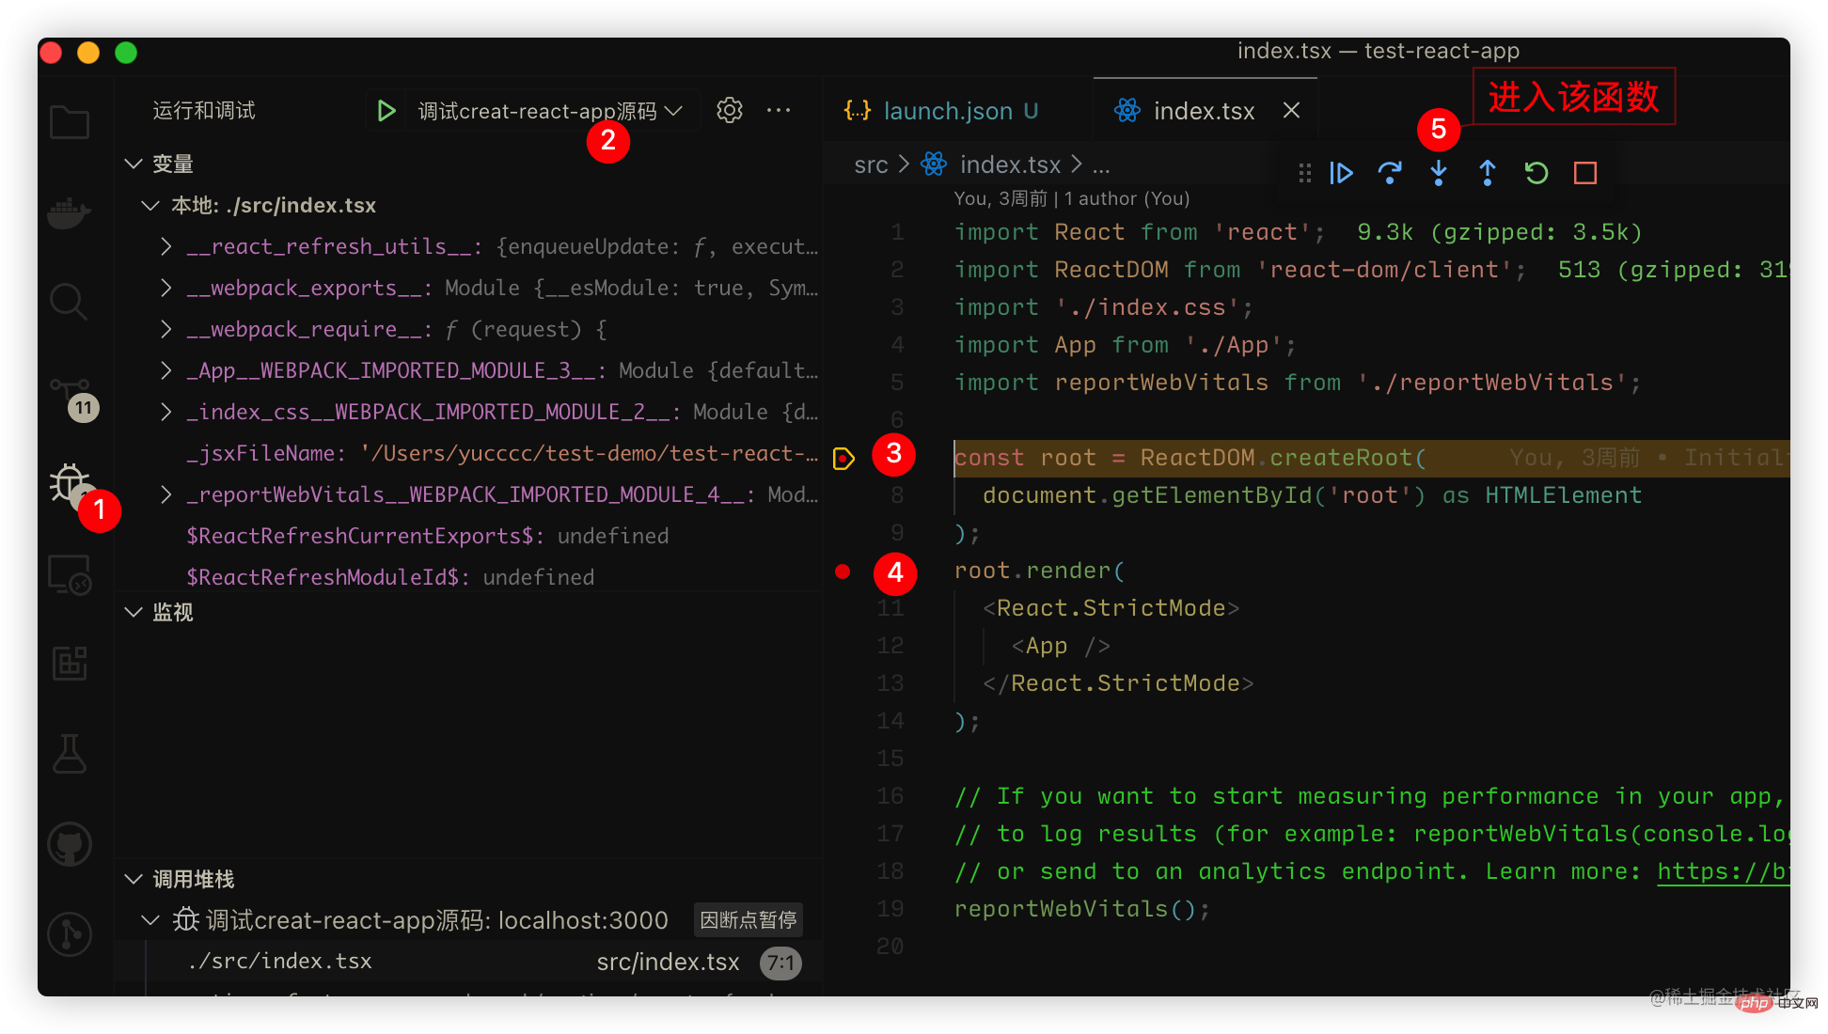Restart the debugging session

click(1536, 173)
